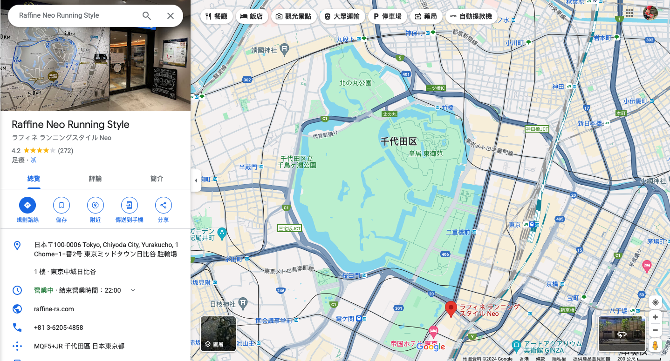Switch to the 評論 tab
670x361 pixels.
point(96,179)
